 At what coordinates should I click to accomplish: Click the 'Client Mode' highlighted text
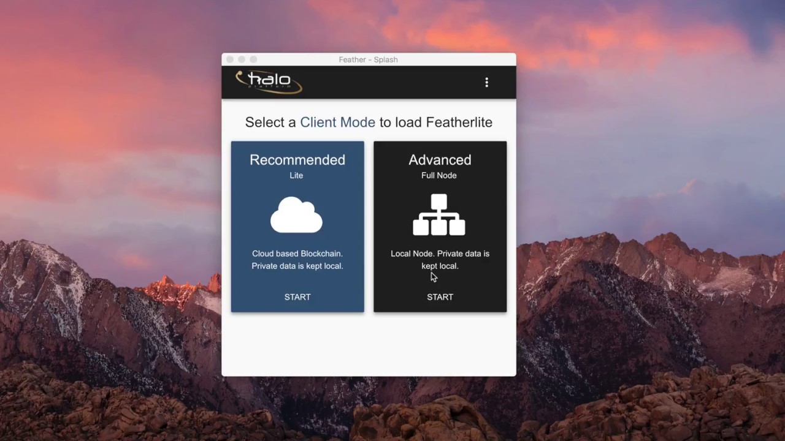click(x=337, y=123)
